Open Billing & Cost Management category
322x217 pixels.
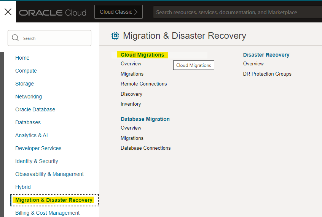coord(48,213)
